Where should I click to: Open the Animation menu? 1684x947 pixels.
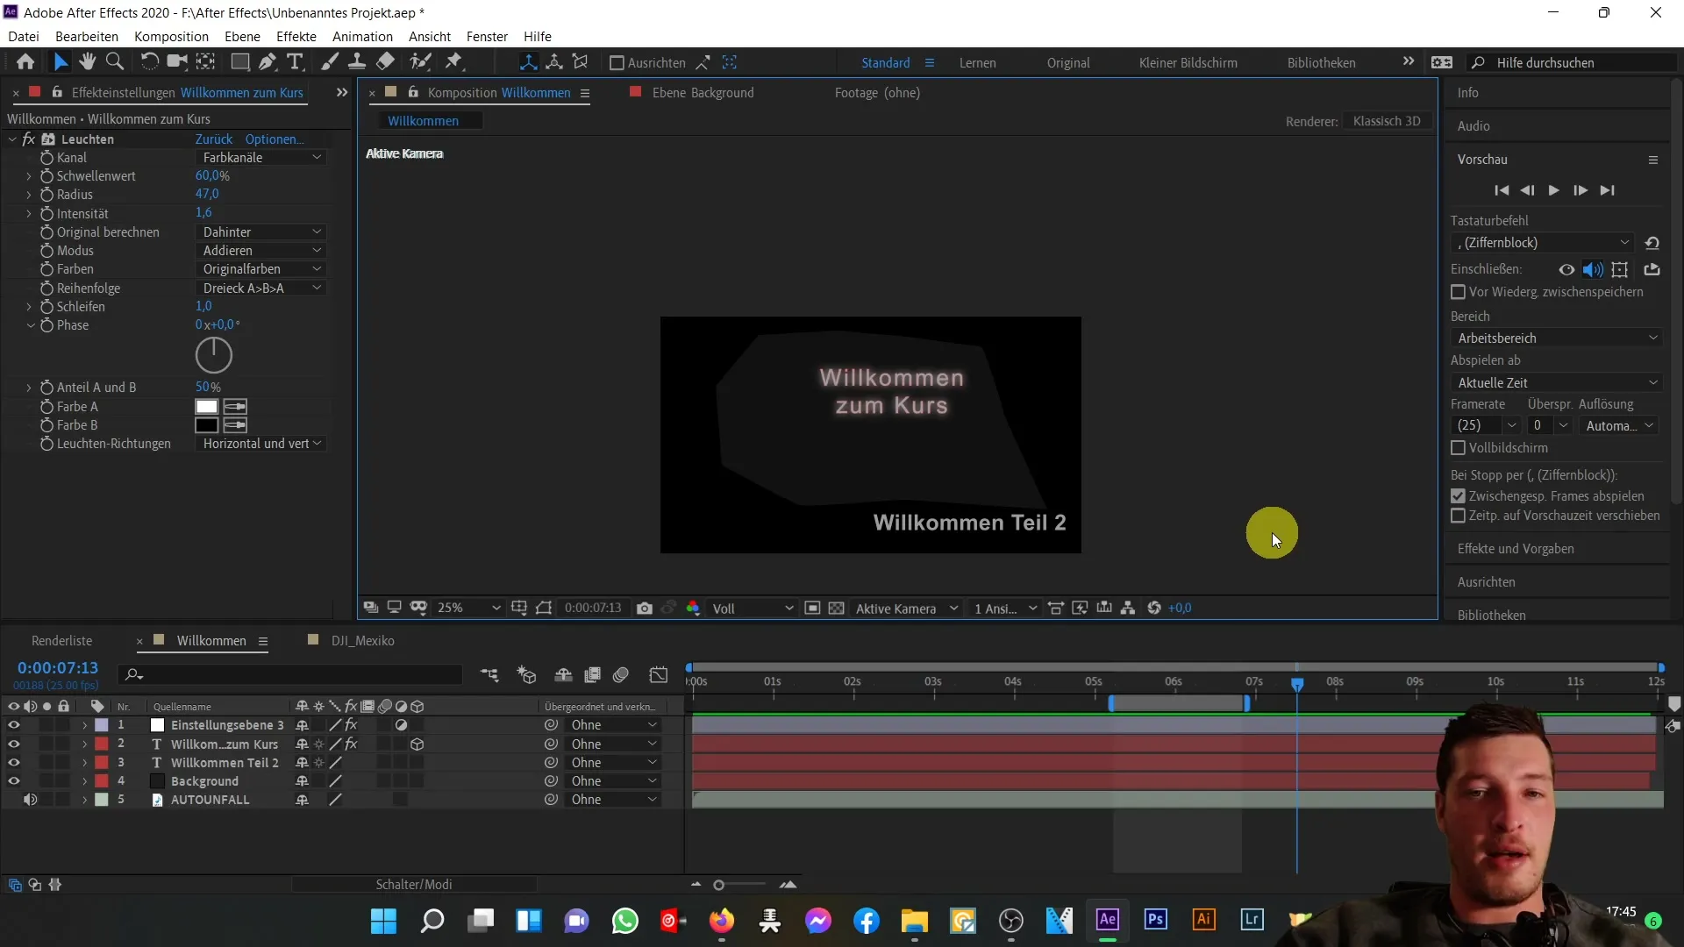(362, 37)
